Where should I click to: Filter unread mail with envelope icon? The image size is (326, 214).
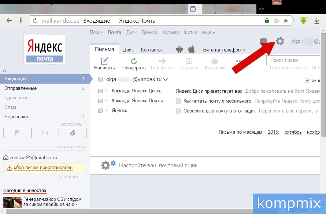pyautogui.click(x=45, y=133)
